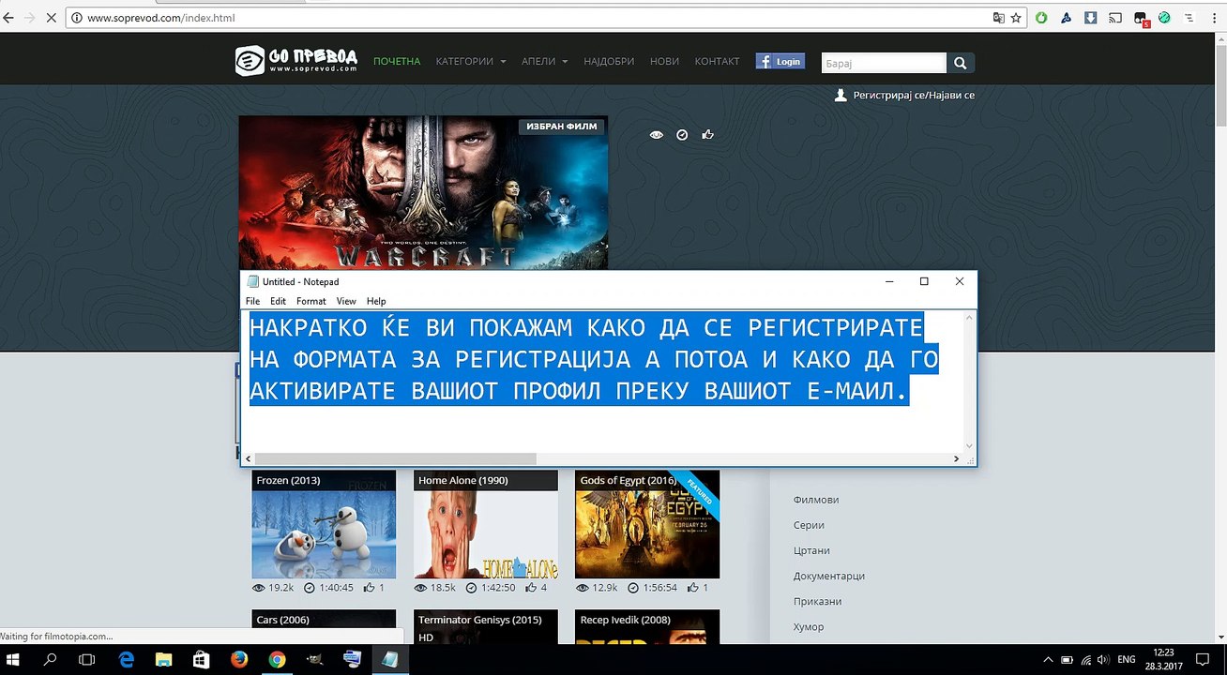Click the Chrome address bar URL
This screenshot has height=675, width=1227.
point(160,18)
